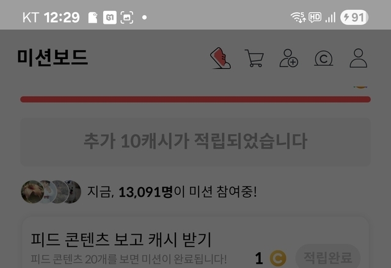
Task: Tap the white square notification app icon
Action: point(110,18)
